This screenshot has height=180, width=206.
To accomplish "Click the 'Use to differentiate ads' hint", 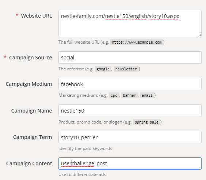I will tap(82, 175).
